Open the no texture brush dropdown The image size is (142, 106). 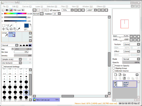coord(20,63)
